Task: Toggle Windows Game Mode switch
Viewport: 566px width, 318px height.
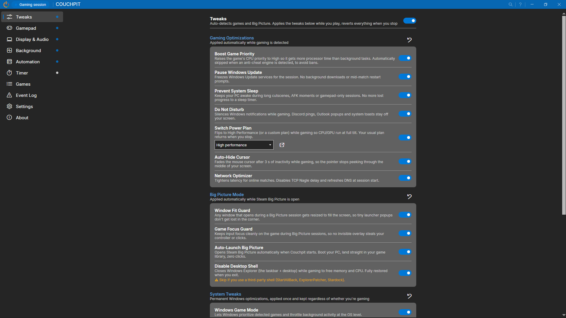Action: tap(405, 312)
